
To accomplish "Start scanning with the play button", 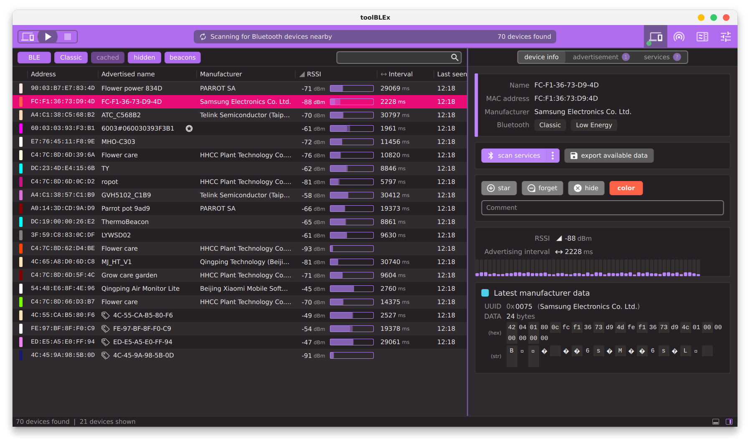I will click(48, 37).
